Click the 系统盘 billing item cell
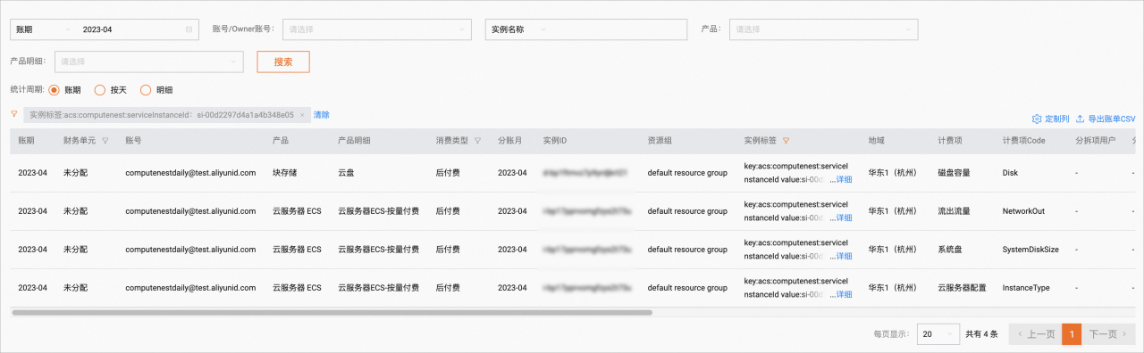This screenshot has height=353, width=1144. [x=950, y=250]
